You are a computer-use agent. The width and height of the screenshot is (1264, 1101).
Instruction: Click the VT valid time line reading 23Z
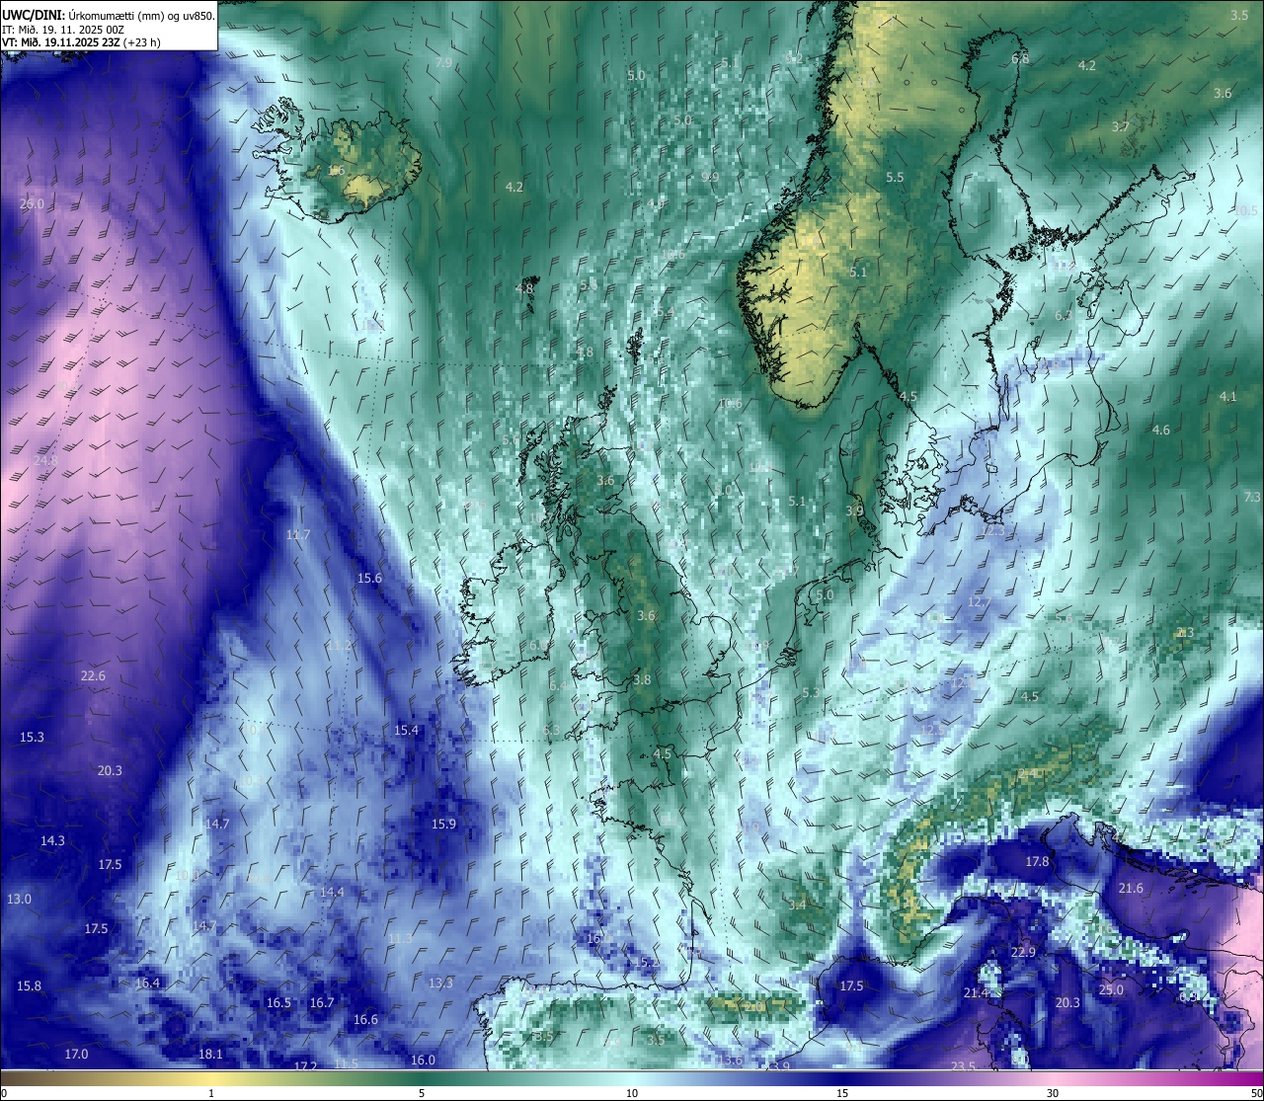point(82,42)
